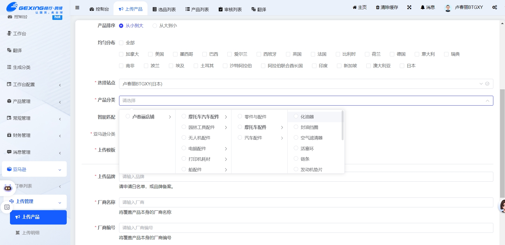Go to 主页 home icon
The image size is (505, 245).
click(x=359, y=7)
